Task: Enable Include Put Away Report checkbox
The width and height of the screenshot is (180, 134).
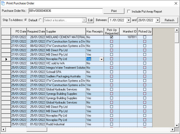Action: coord(129,12)
